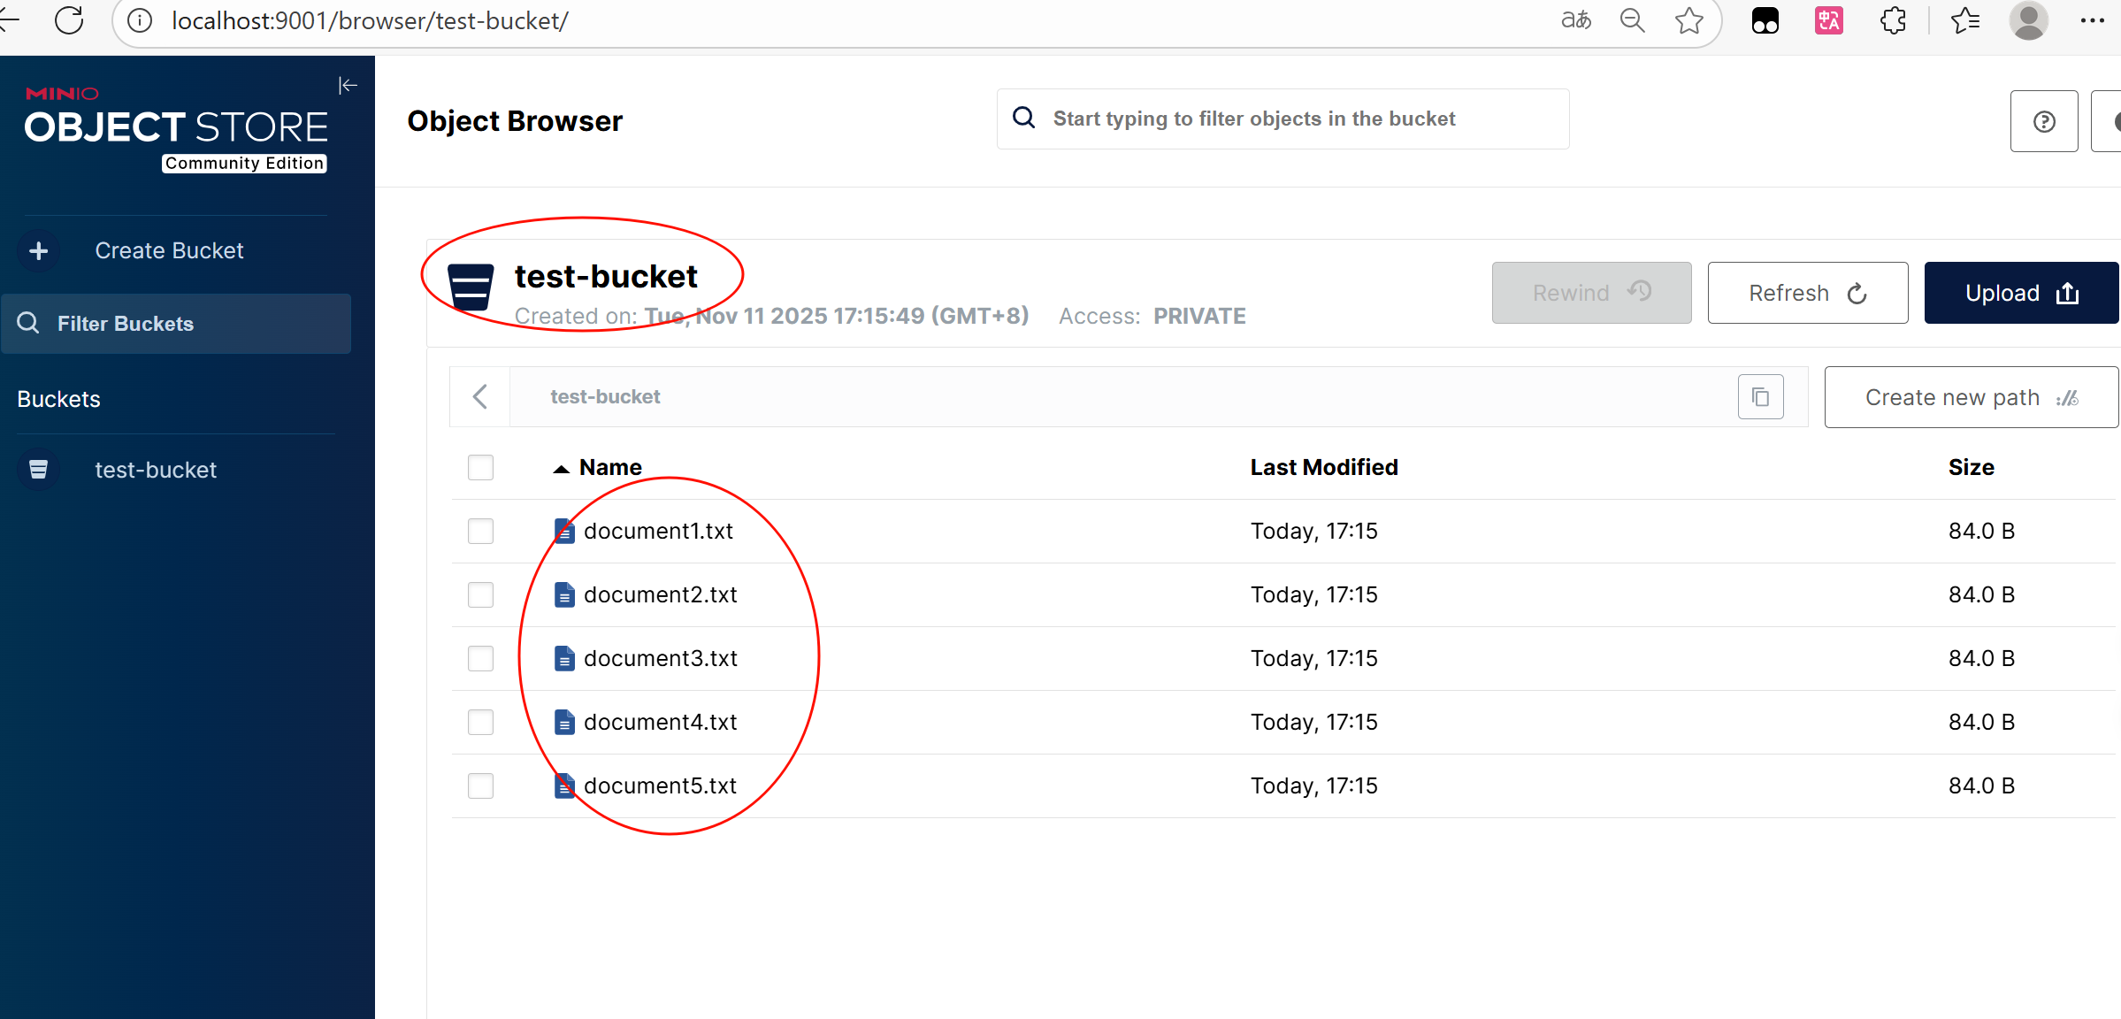This screenshot has width=2121, height=1019.
Task: Click the copy path icon
Action: point(1760,397)
